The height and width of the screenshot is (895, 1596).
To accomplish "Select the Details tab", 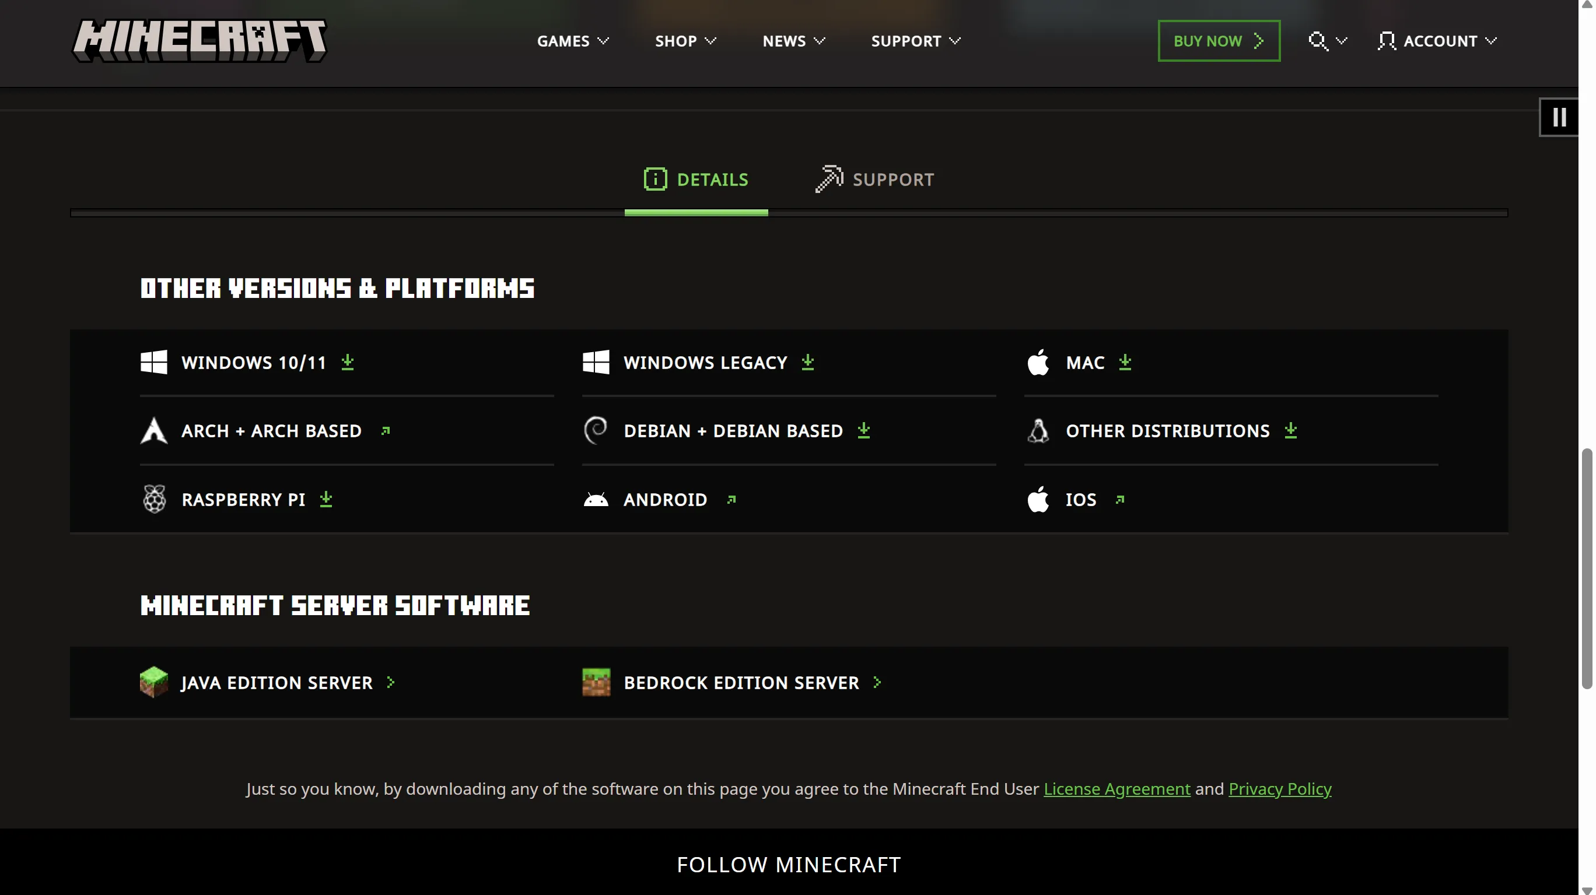I will click(696, 180).
